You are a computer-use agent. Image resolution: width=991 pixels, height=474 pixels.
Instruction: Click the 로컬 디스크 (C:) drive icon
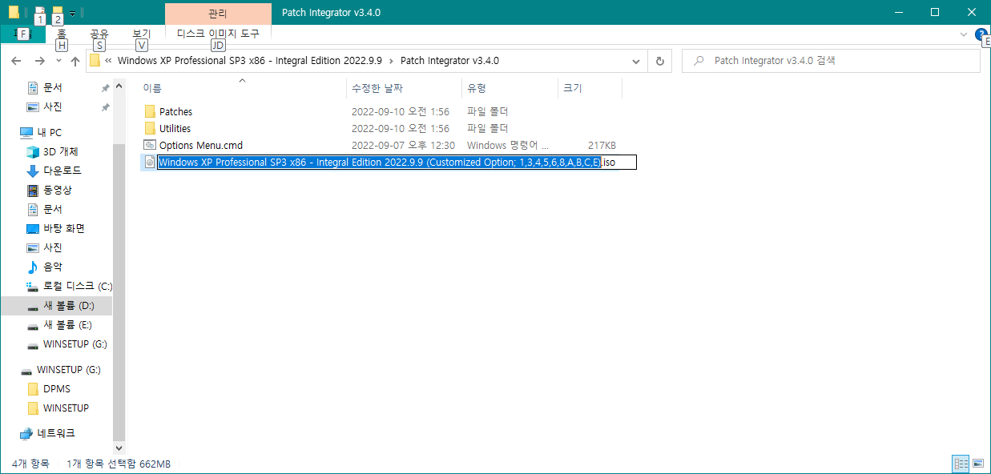pyautogui.click(x=33, y=286)
